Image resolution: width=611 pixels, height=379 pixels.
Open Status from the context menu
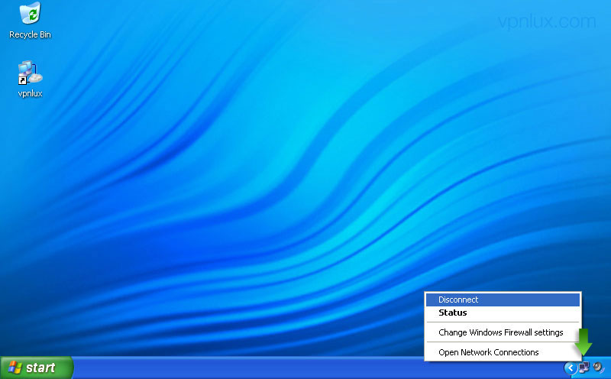503,313
